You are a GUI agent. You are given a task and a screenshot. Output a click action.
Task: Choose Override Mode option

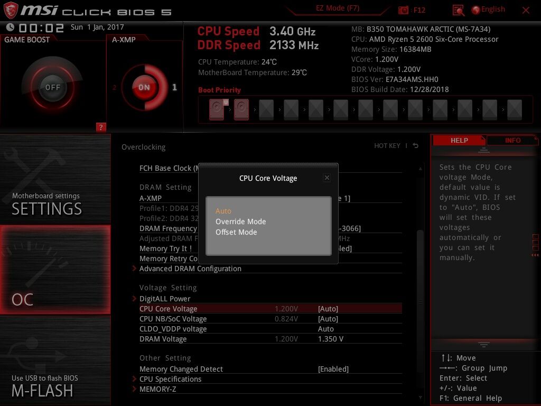tap(240, 222)
